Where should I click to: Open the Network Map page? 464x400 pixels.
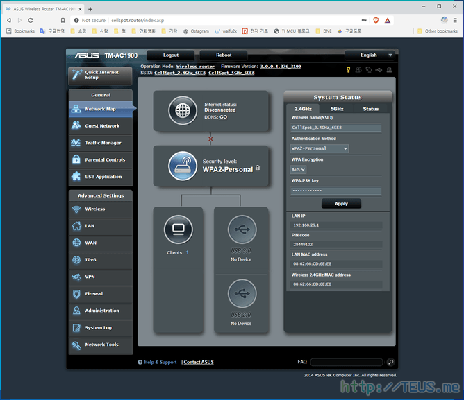[x=101, y=109]
